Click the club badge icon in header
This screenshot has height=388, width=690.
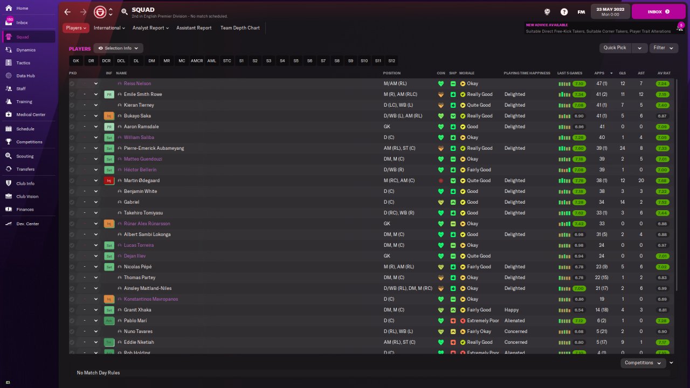(x=100, y=11)
